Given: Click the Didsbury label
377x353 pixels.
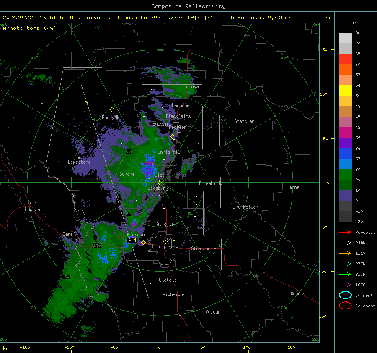Looking at the screenshot, I should [158, 188].
